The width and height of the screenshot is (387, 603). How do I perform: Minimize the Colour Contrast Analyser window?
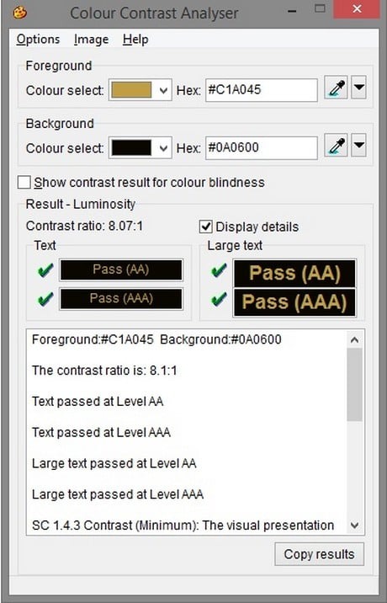pyautogui.click(x=292, y=10)
